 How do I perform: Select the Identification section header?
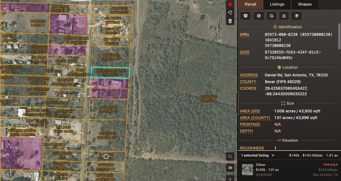(287, 27)
